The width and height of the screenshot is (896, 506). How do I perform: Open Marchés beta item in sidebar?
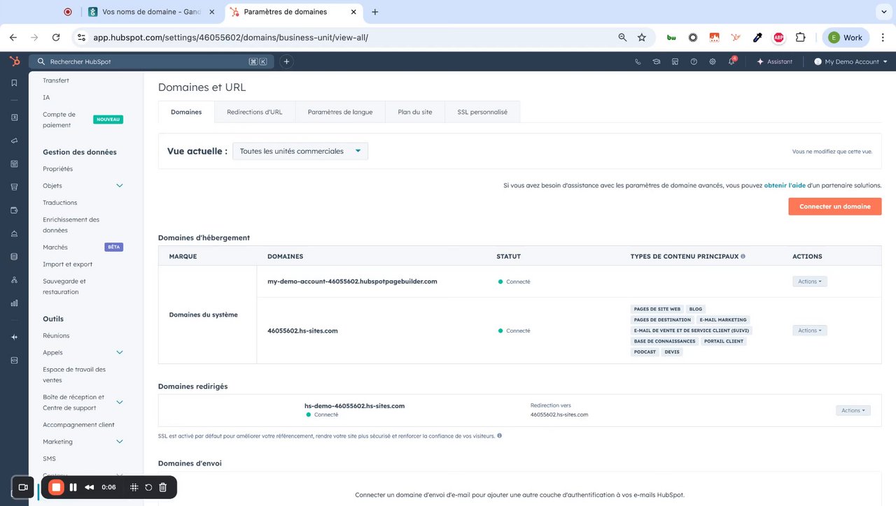(x=55, y=247)
